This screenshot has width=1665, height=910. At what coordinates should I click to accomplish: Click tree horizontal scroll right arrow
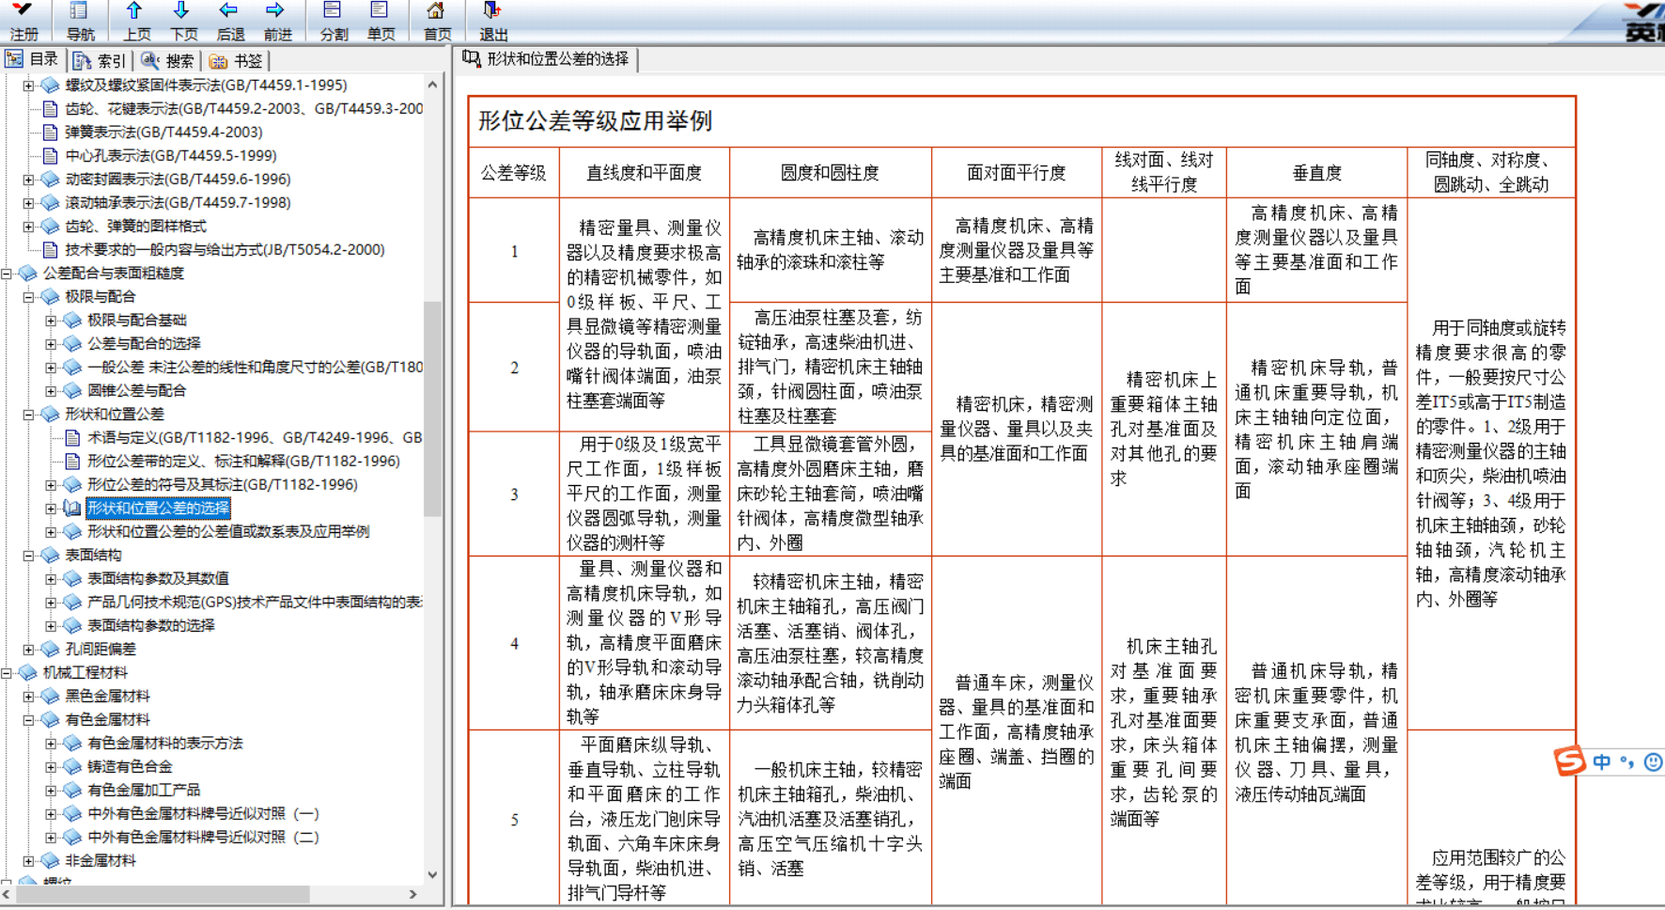tap(412, 894)
